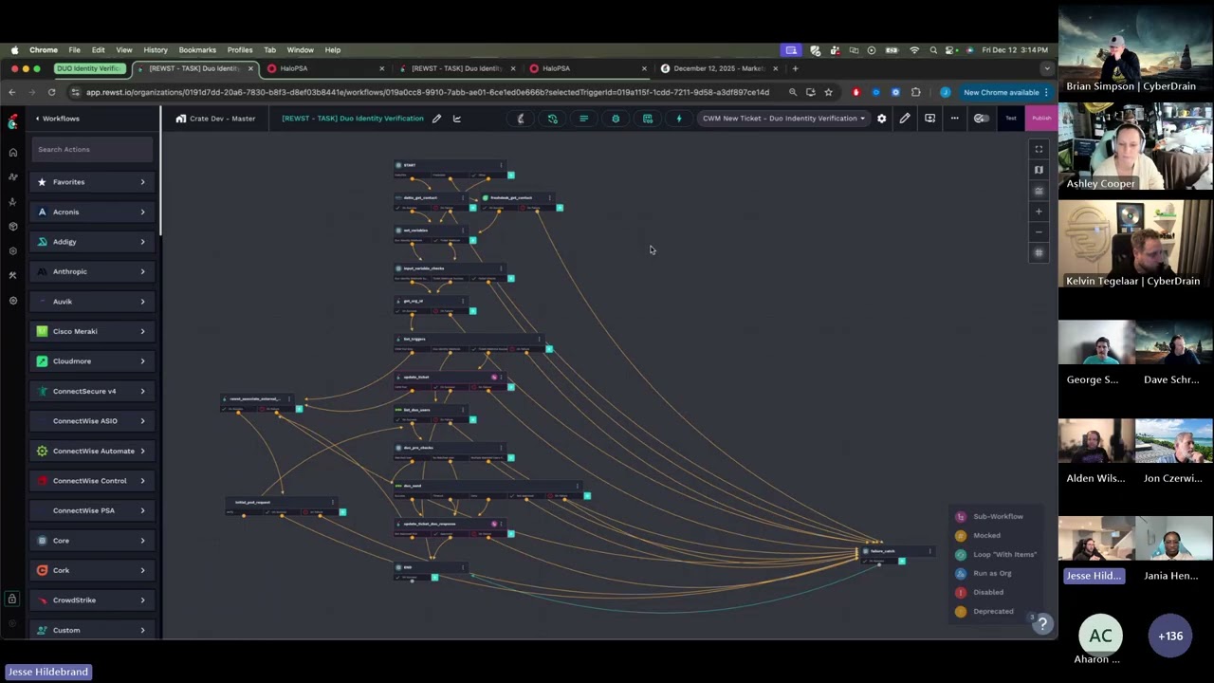The image size is (1214, 683).
Task: Select the Deprecated legend entry
Action: pyautogui.click(x=984, y=611)
